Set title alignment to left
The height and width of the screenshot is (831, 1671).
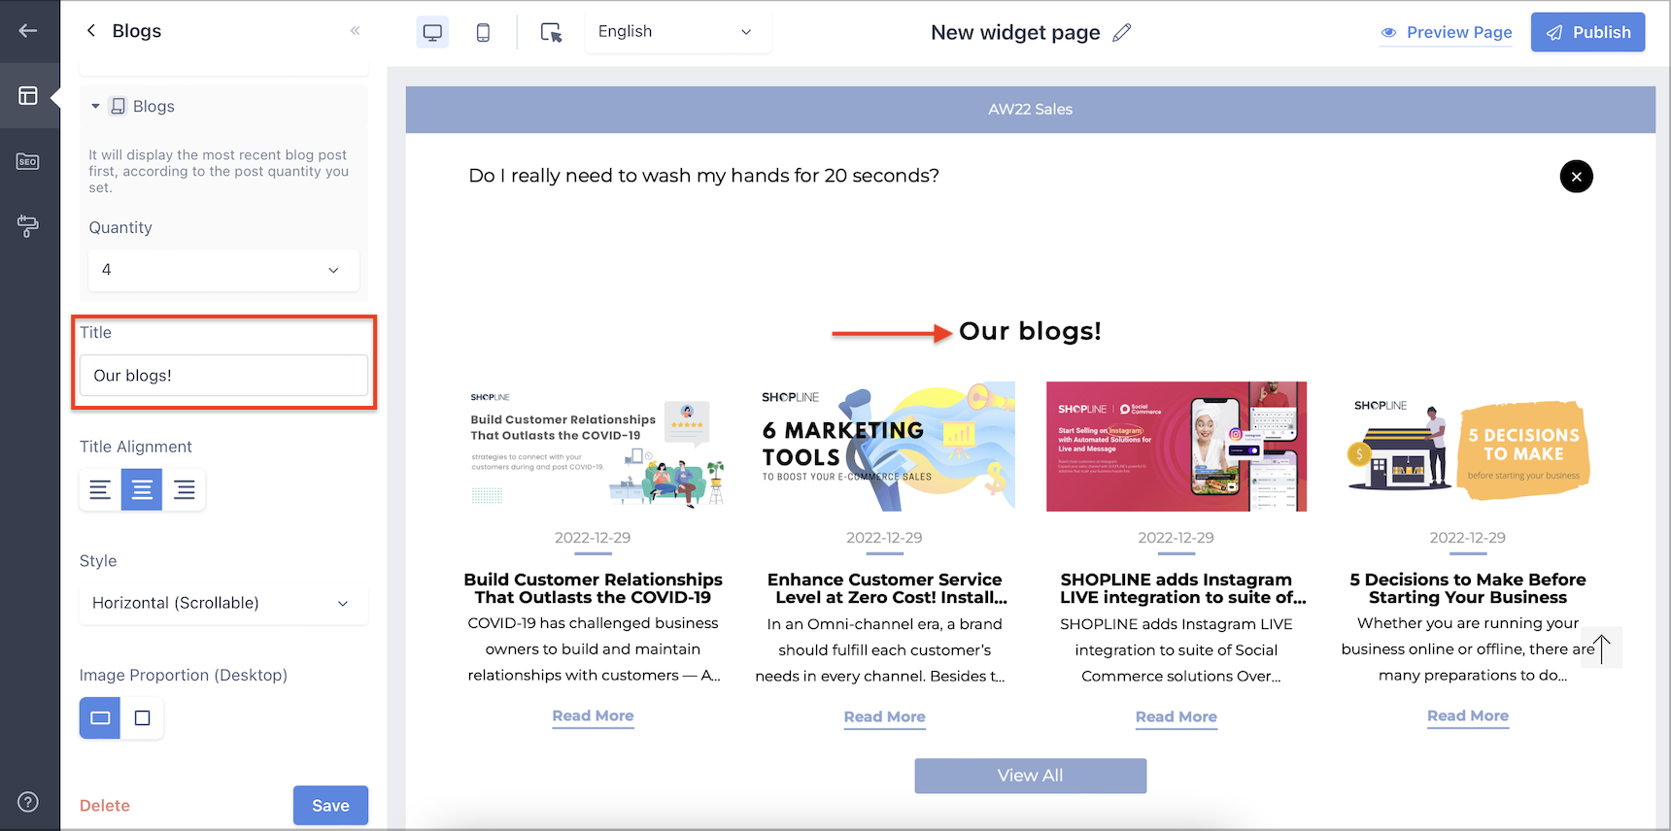(x=100, y=489)
